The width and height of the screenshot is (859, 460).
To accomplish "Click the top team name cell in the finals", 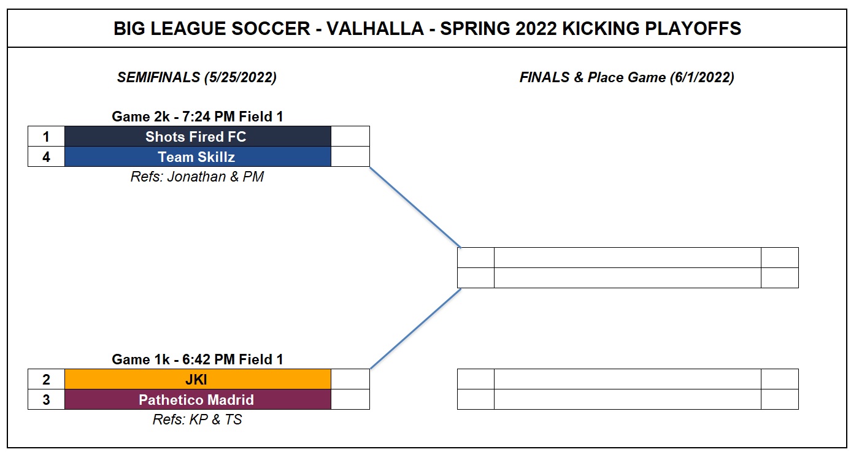I will pyautogui.click(x=627, y=258).
